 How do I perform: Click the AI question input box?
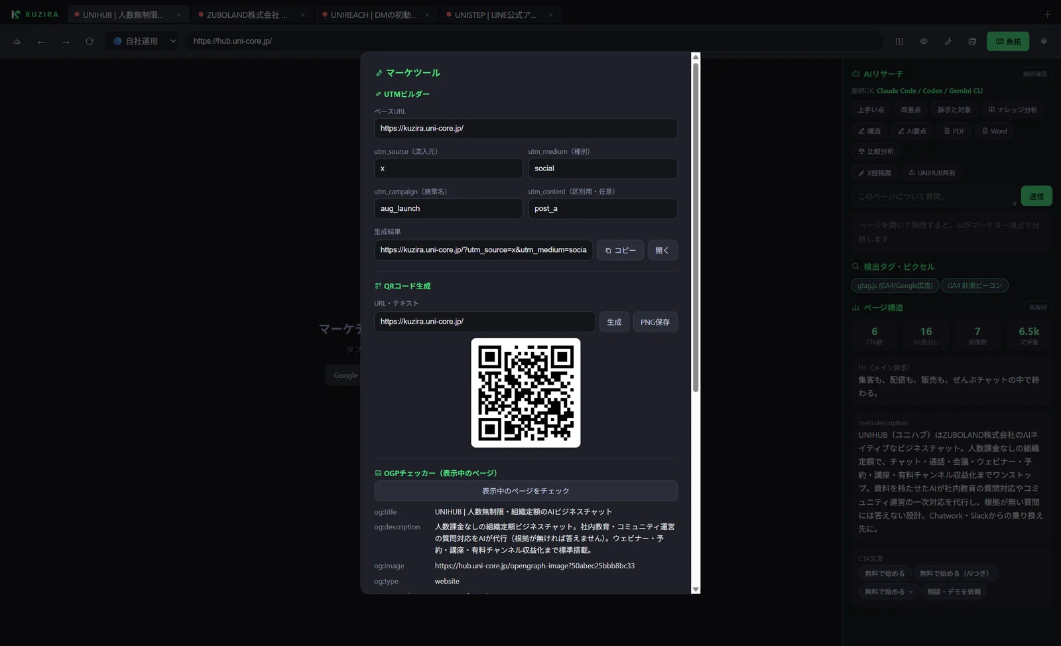[934, 196]
